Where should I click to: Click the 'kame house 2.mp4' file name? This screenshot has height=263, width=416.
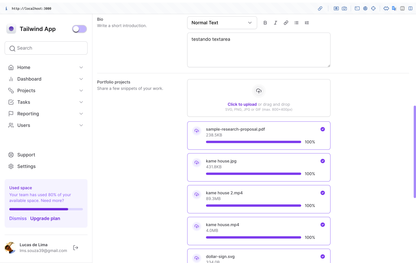coord(224,193)
